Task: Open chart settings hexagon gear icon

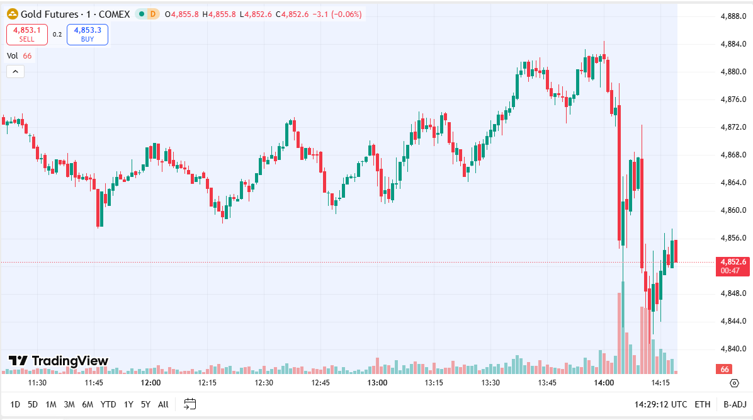Action: coord(734,383)
